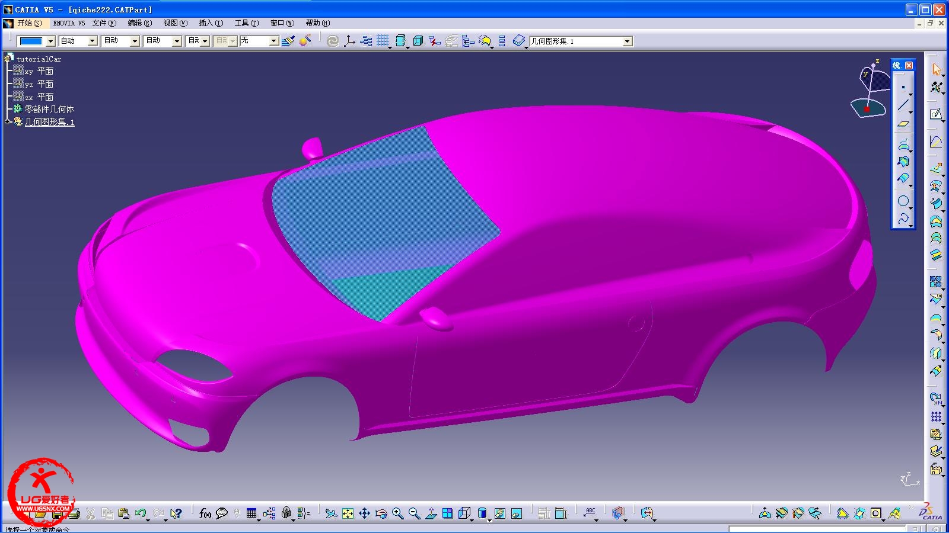This screenshot has width=949, height=533.
Task: Click the Zoom Out magnifier
Action: [x=414, y=513]
